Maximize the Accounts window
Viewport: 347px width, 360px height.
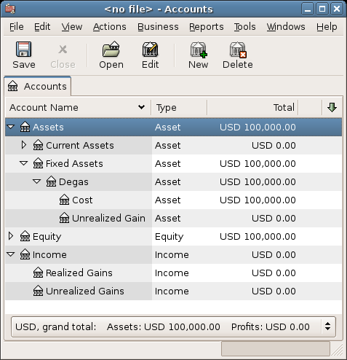(x=322, y=9)
